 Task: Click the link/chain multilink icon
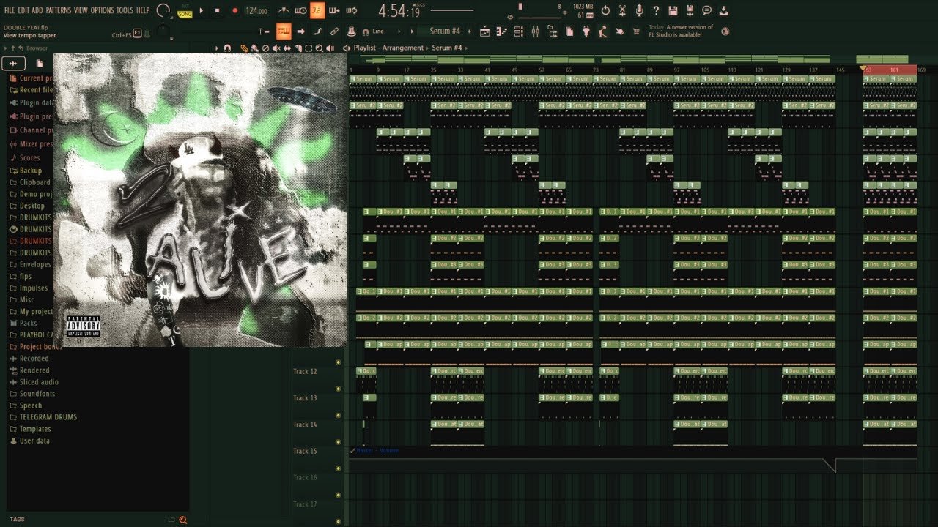tap(335, 31)
